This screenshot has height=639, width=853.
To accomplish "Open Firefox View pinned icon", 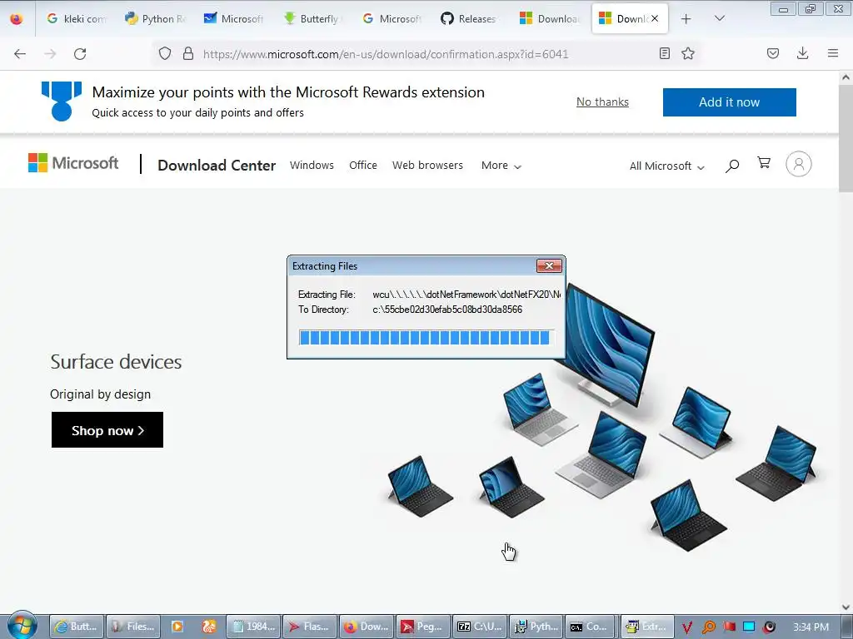I will 17,18.
